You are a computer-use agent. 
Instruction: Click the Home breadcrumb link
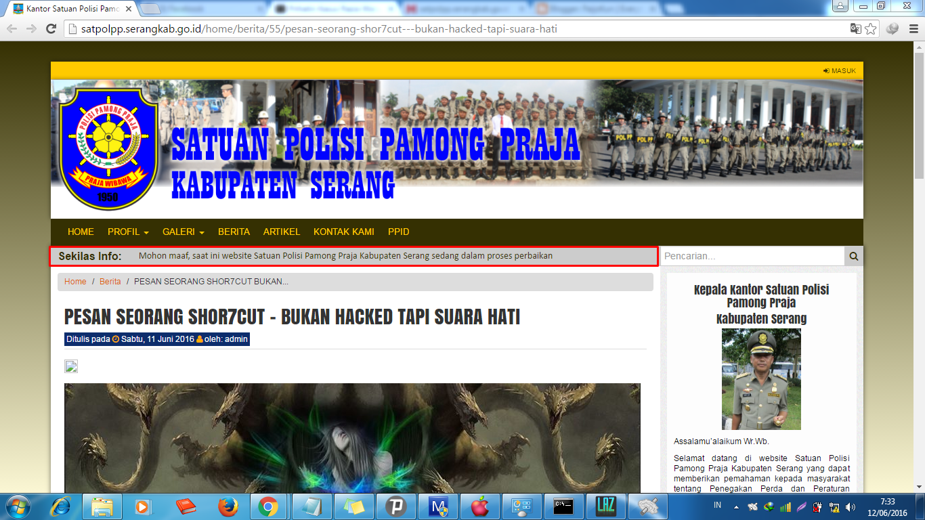tap(75, 282)
